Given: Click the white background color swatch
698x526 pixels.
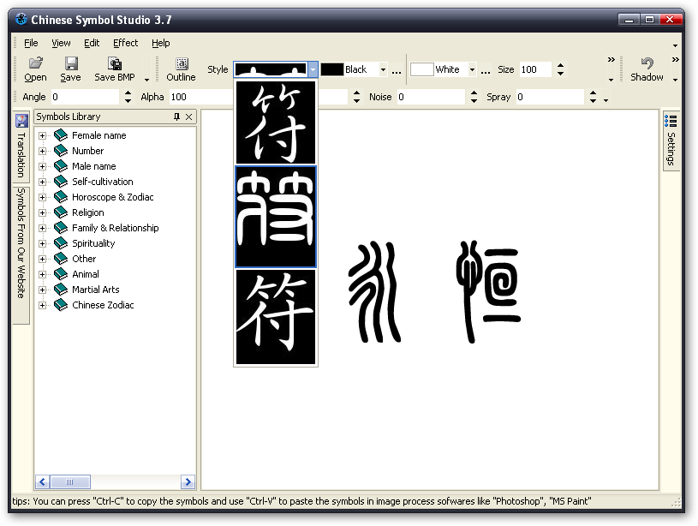Looking at the screenshot, I should click(x=421, y=69).
